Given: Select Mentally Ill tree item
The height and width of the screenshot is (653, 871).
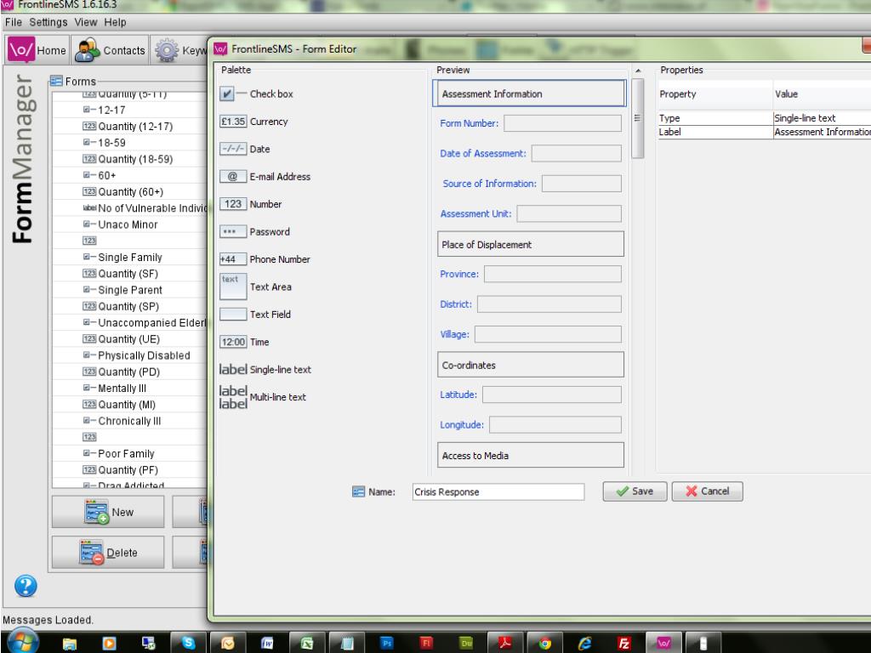Looking at the screenshot, I should pos(122,388).
